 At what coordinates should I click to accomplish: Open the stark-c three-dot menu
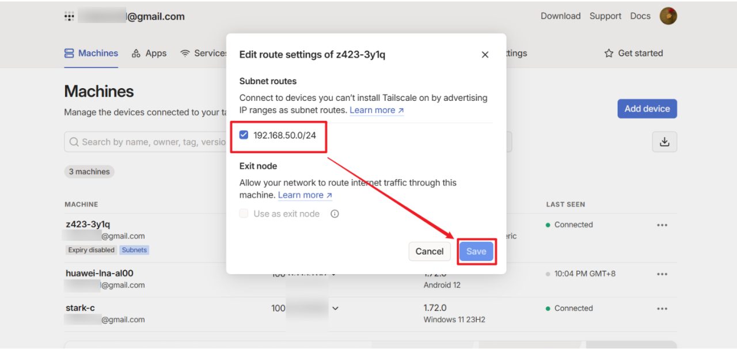click(662, 309)
